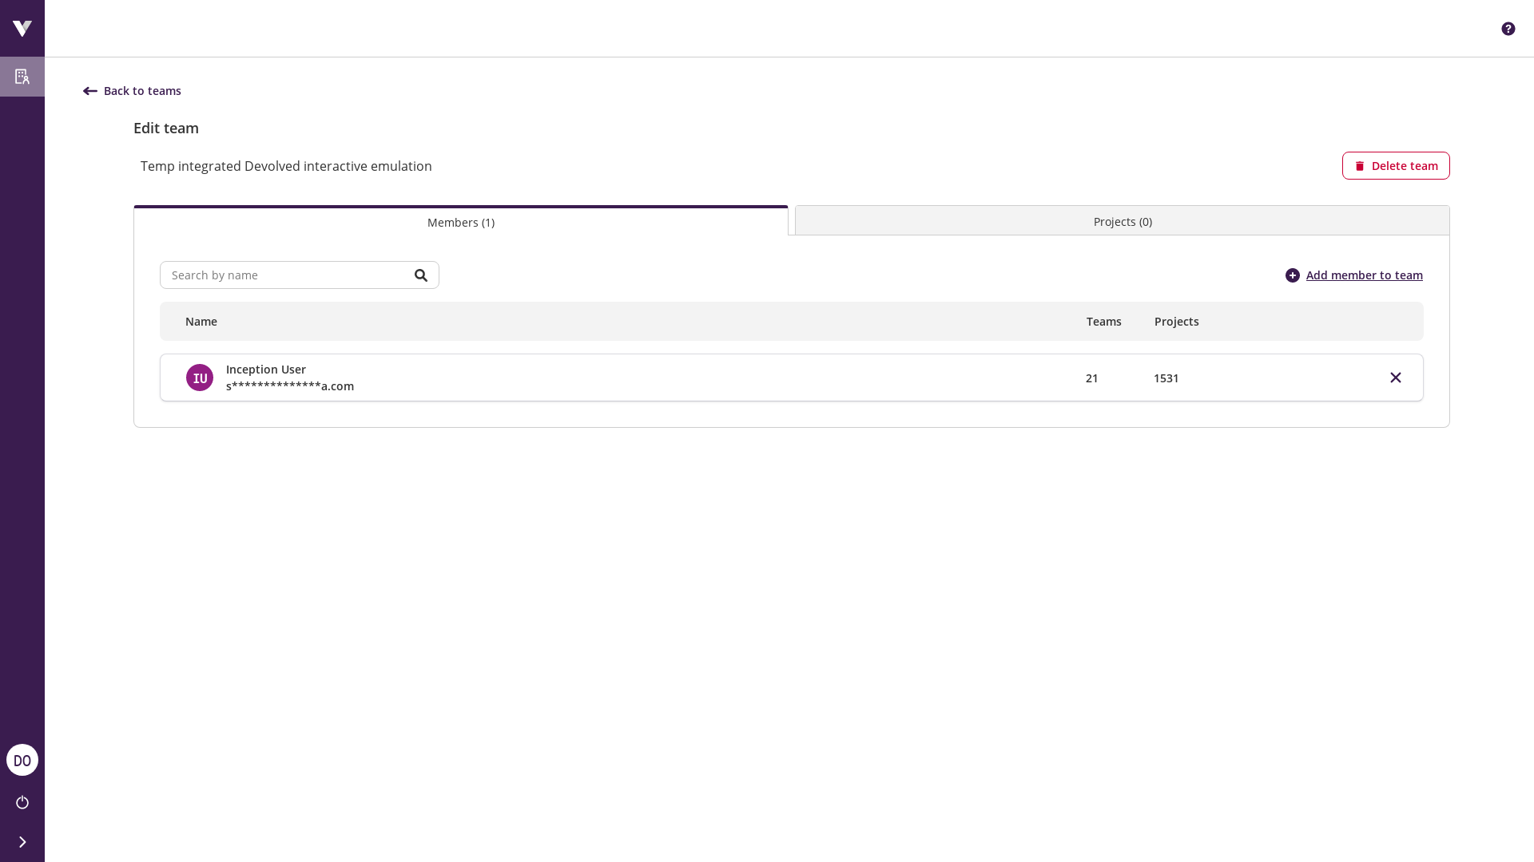Select the Members (1) tab
1534x862 pixels.
click(x=460, y=221)
